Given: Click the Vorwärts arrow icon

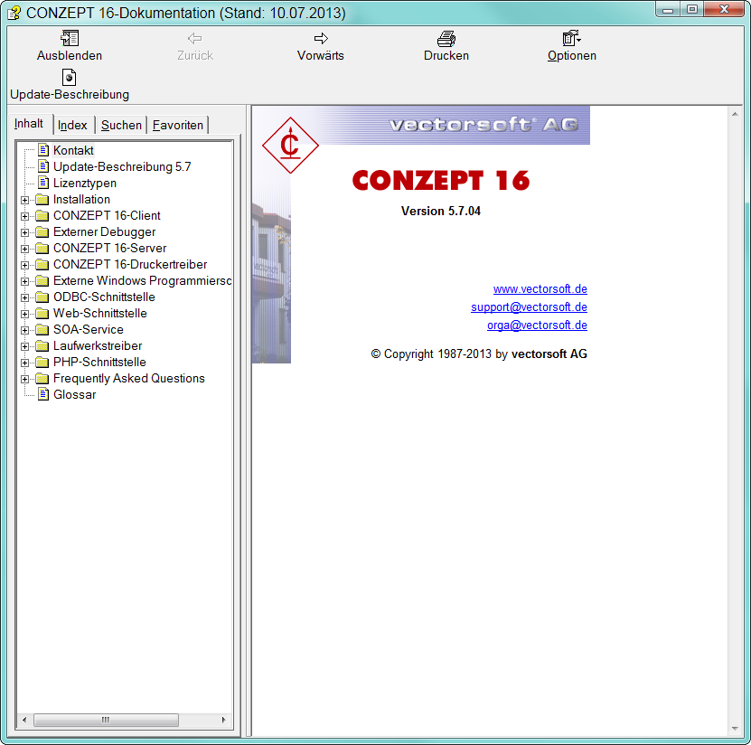Looking at the screenshot, I should 320,39.
